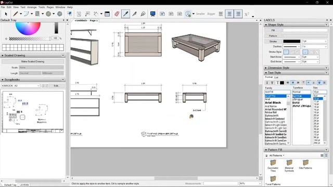The height and width of the screenshot is (187, 333).
Task: Pick the Arc drawing tool
Action: pos(27,14)
